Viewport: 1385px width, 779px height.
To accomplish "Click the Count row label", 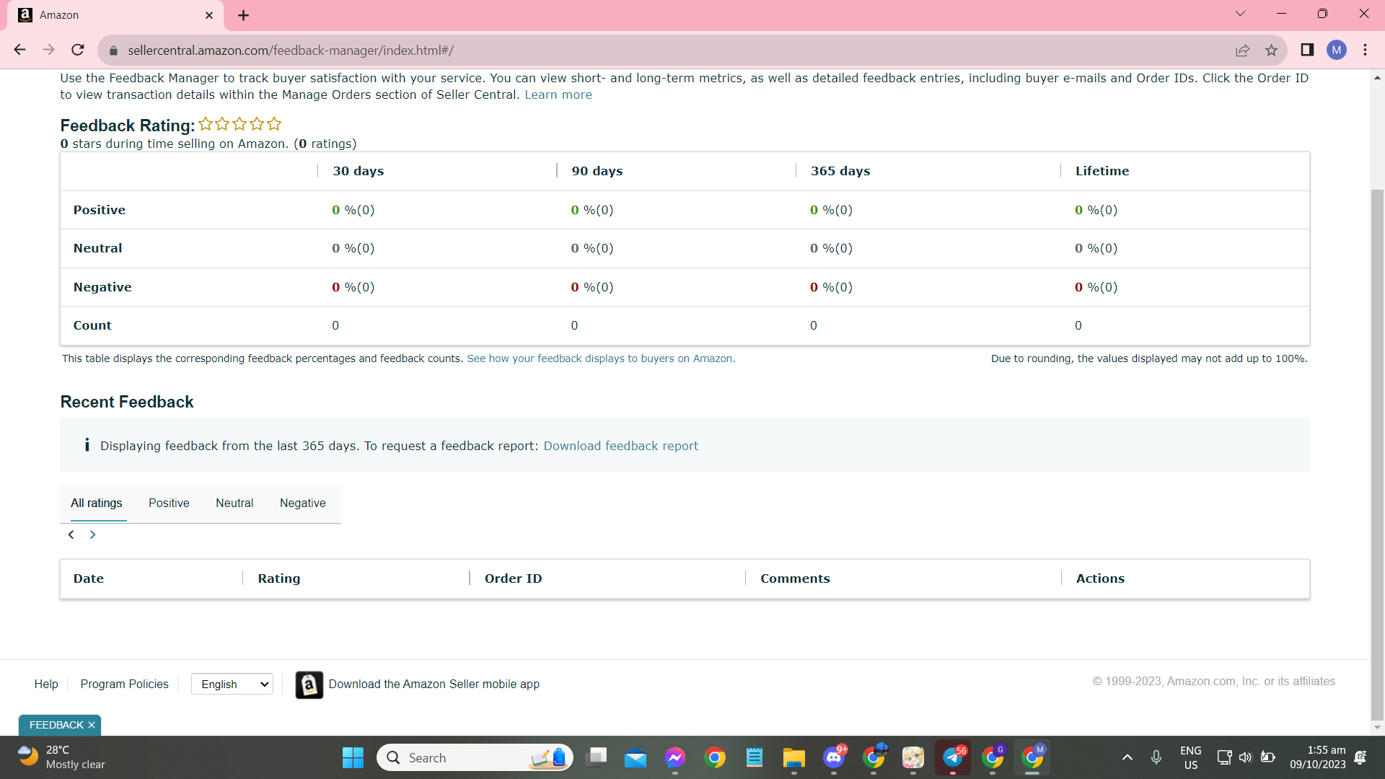I will pyautogui.click(x=92, y=325).
